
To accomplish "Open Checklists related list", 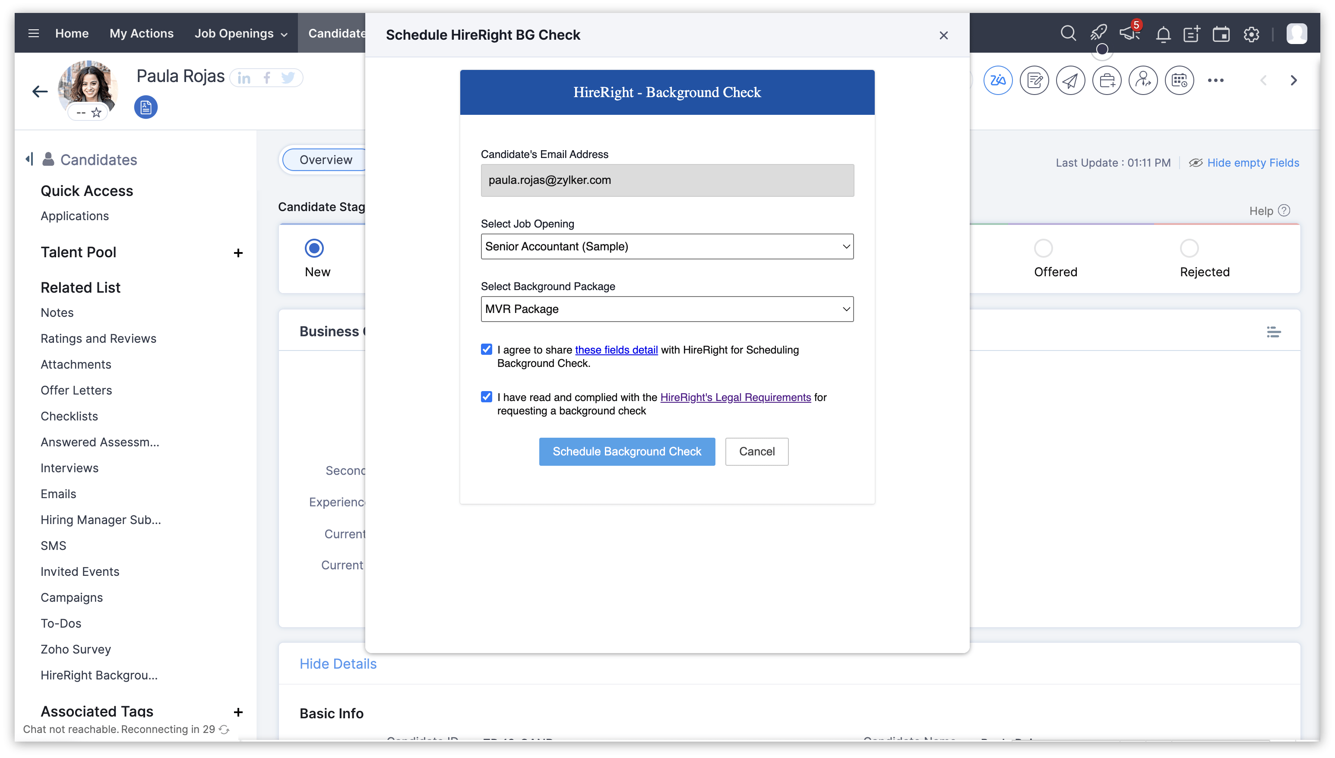I will (x=69, y=416).
